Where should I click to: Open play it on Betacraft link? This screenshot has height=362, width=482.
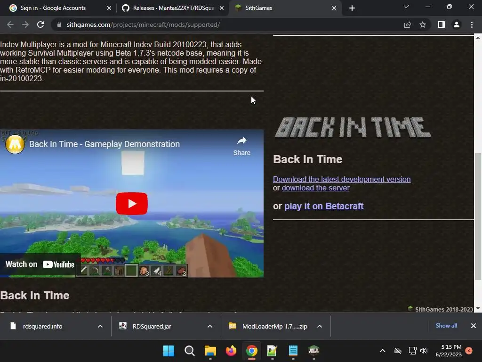click(x=324, y=206)
